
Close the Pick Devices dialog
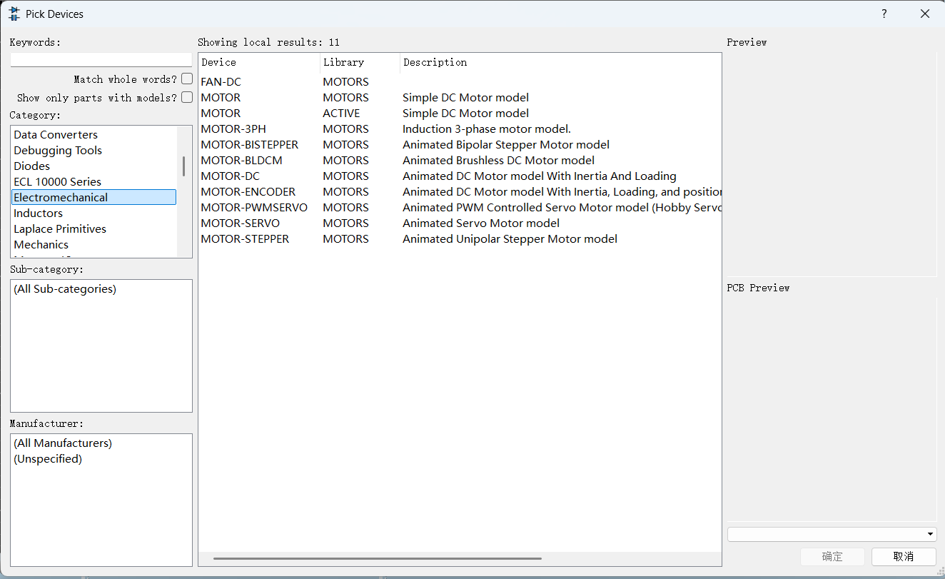point(925,14)
